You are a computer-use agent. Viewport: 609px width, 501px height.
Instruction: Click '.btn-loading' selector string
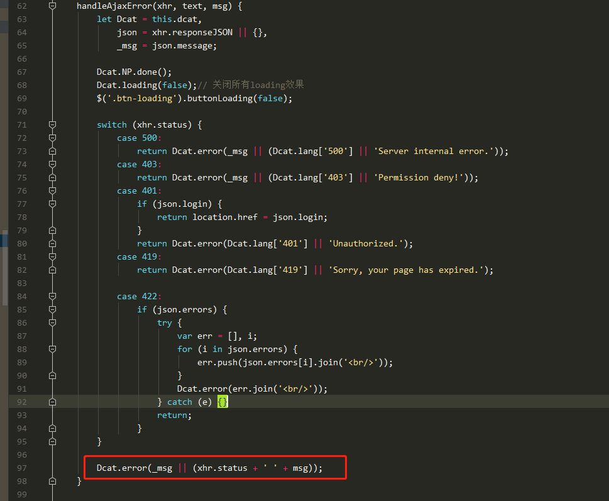point(142,99)
